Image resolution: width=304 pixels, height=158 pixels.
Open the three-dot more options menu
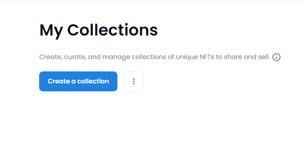coord(134,81)
